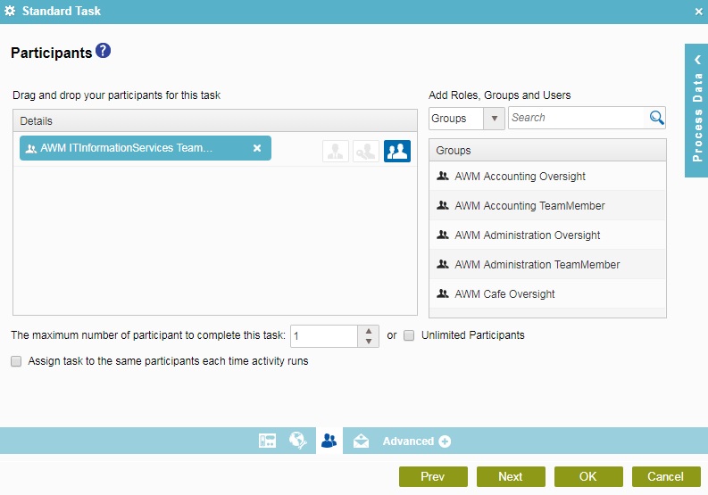Select AWM Accounting Oversight group
Viewport: 708px width, 495px height.
click(x=520, y=177)
